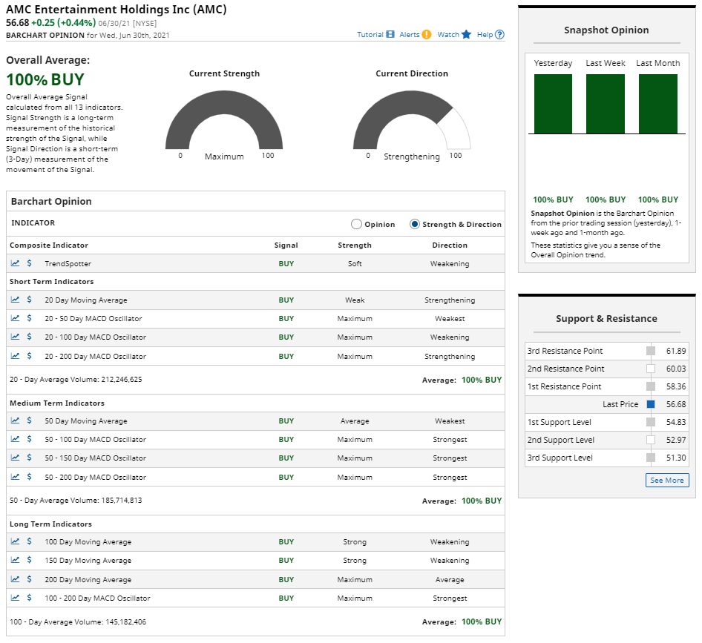
Task: Click the Last Price blue square marker
Action: pos(651,404)
